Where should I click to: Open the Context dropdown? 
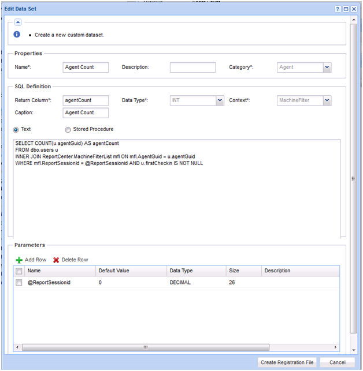327,101
